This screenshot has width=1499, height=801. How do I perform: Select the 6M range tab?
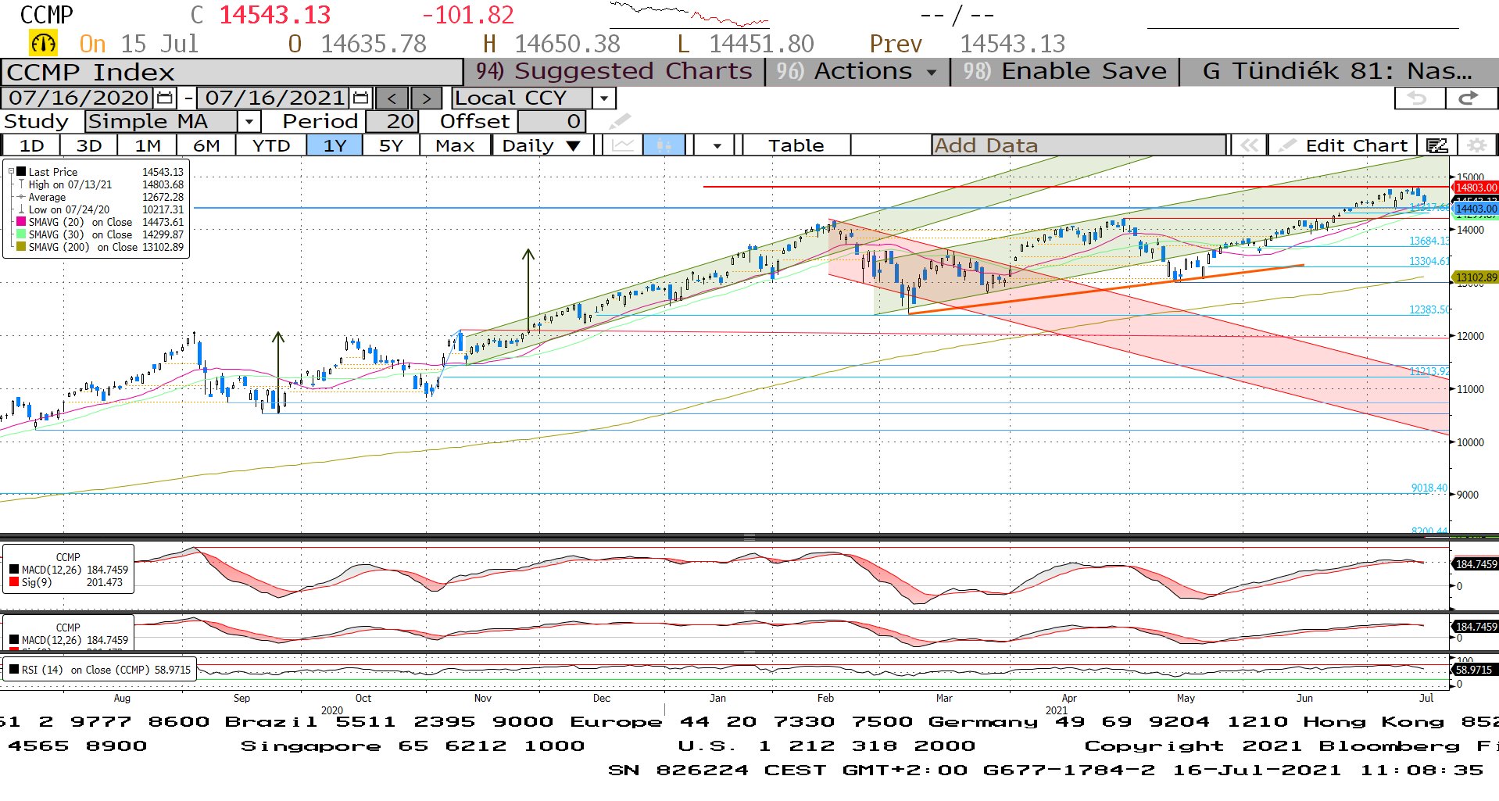point(206,145)
